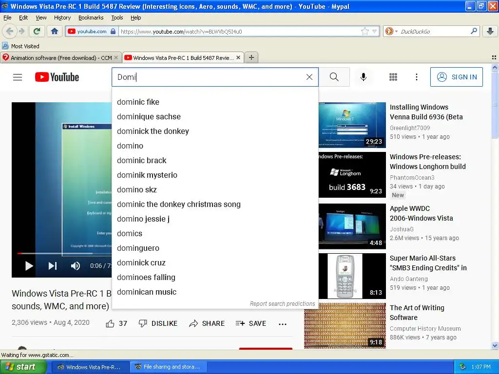The image size is (499, 374).
Task: Click the DISLIKE button
Action: click(x=158, y=324)
